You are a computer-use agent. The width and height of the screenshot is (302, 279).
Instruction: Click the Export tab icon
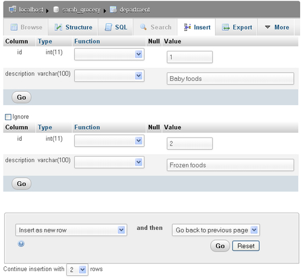coord(226,27)
